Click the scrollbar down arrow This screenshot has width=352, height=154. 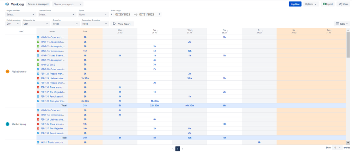point(348,143)
